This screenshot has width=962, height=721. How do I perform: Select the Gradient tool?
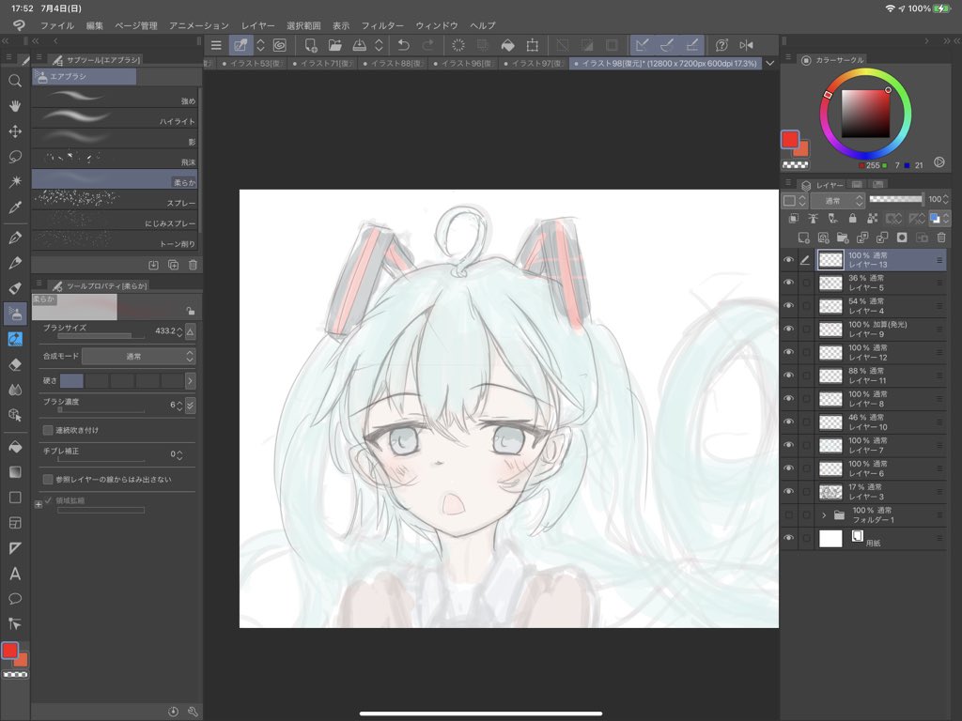click(x=15, y=472)
